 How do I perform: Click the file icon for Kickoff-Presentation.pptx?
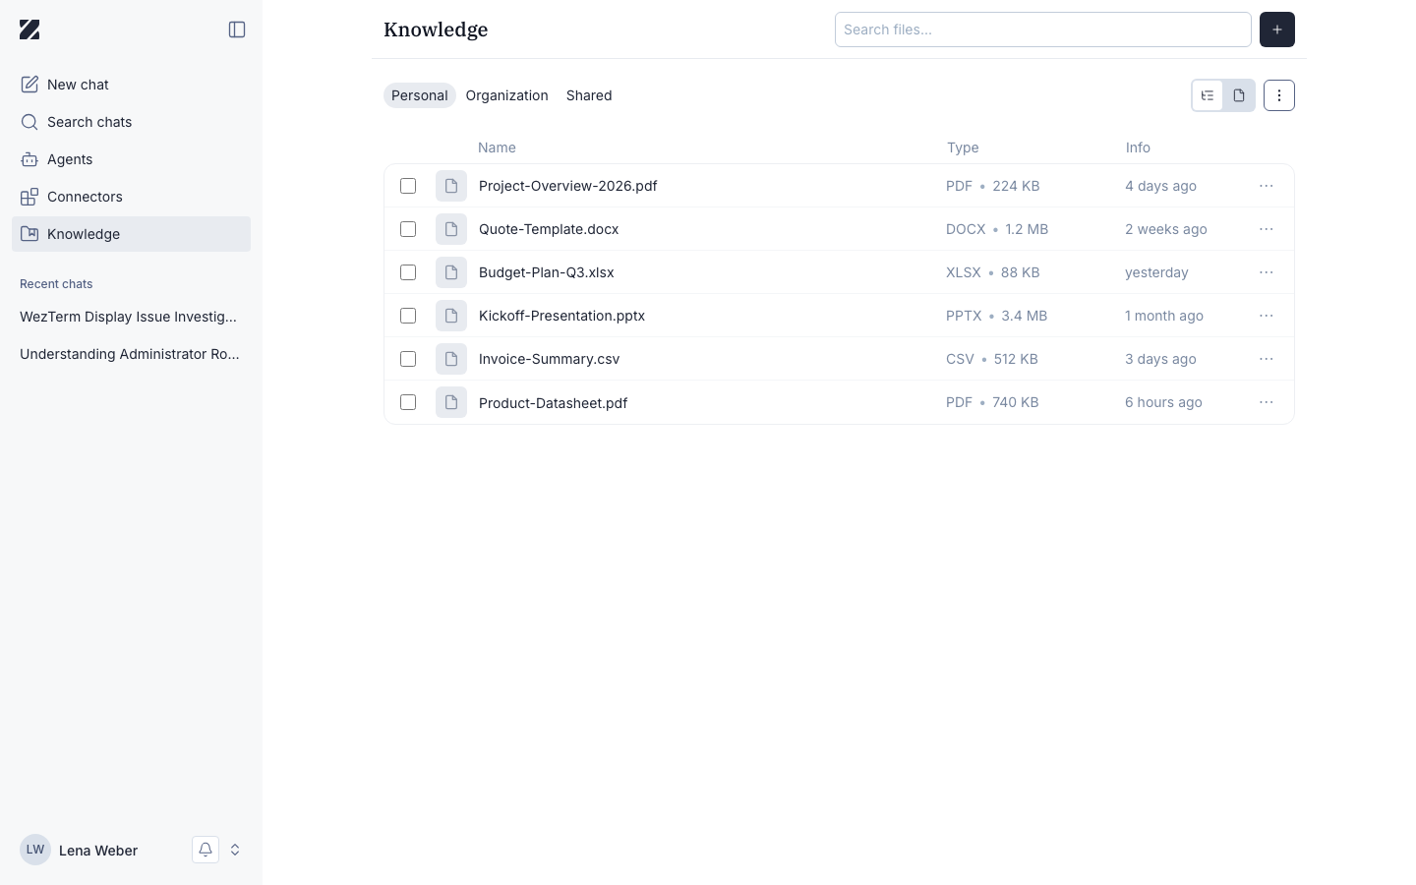[451, 316]
